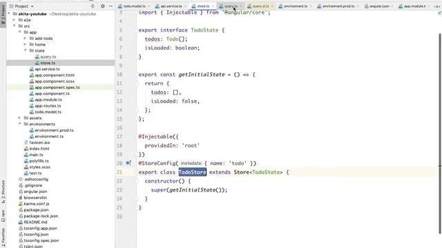Click the editor vertical scrollbar

pyautogui.click(x=440, y=134)
